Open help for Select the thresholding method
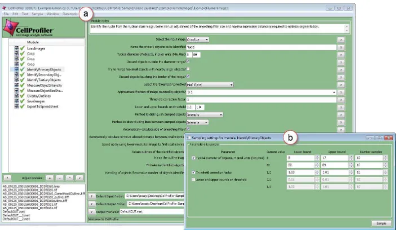 click(341, 85)
